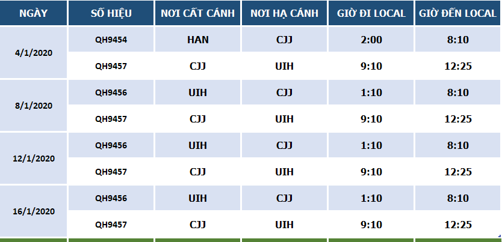This screenshot has width=502, height=242.
Task: Click the SỐ HIỆU column header
Action: (111, 13)
